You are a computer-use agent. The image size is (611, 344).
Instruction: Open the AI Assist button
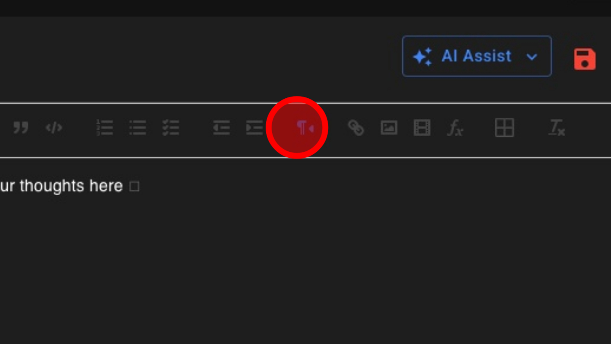[477, 56]
